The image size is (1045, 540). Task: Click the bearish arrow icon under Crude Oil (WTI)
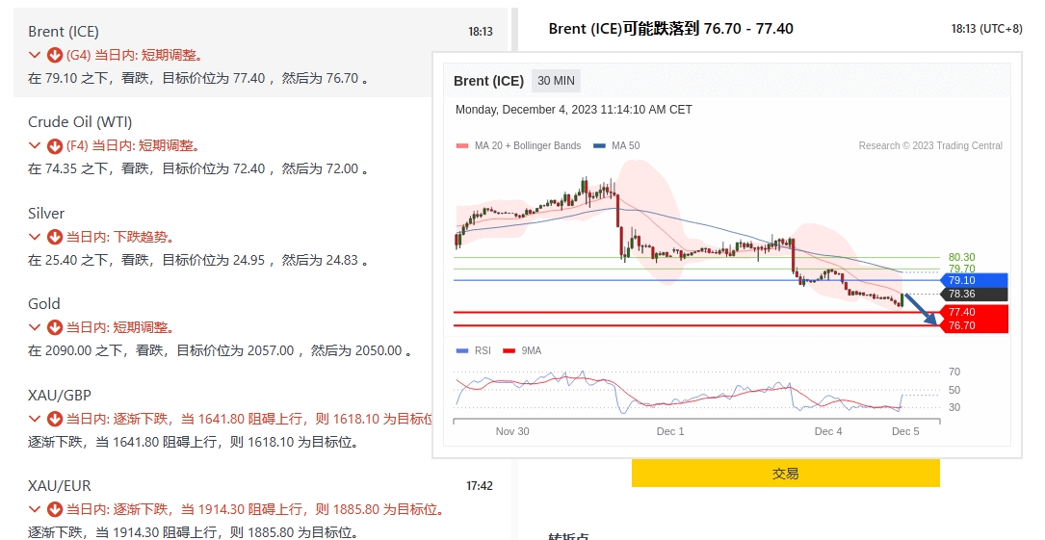pos(55,146)
